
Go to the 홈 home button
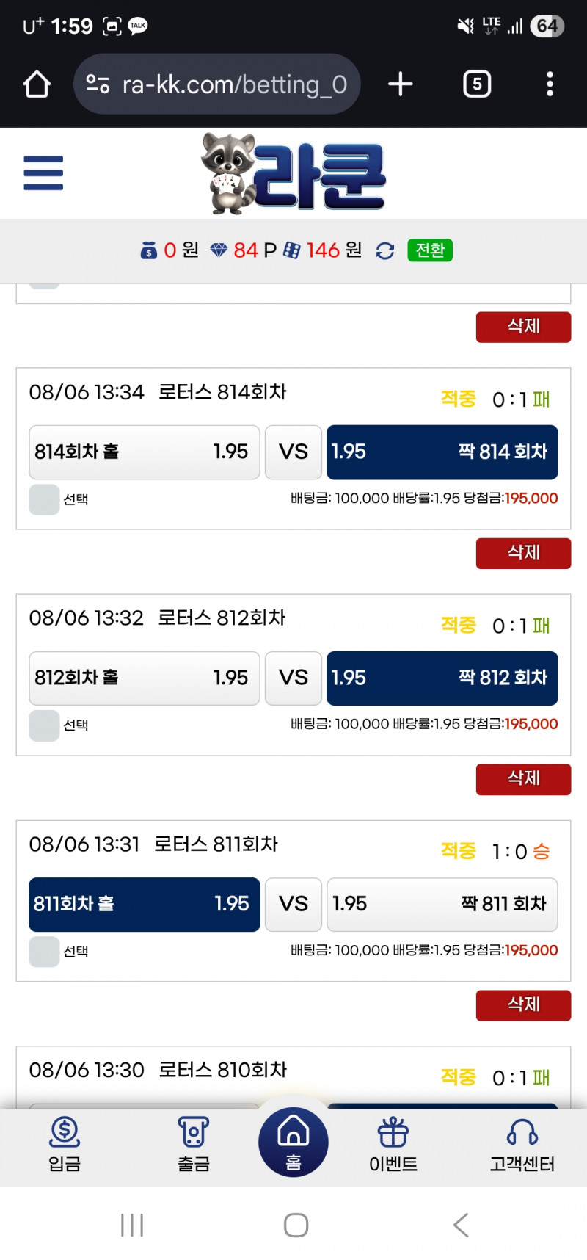[x=293, y=1142]
